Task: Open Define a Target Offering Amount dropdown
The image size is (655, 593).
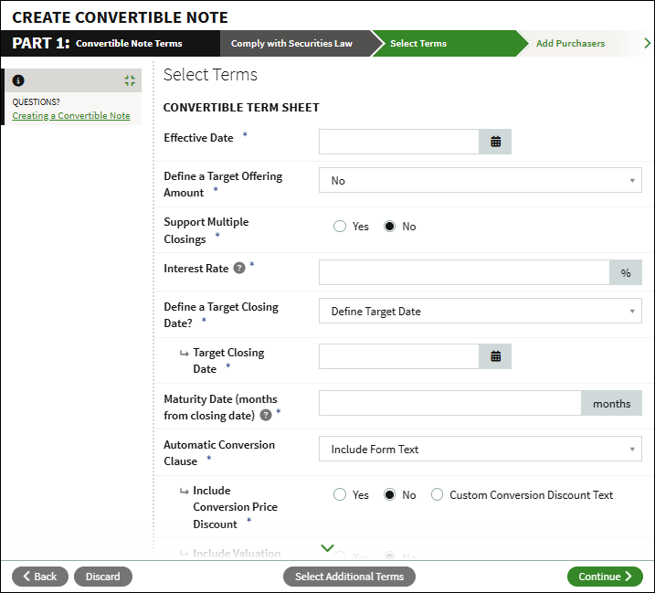Action: pyautogui.click(x=480, y=180)
